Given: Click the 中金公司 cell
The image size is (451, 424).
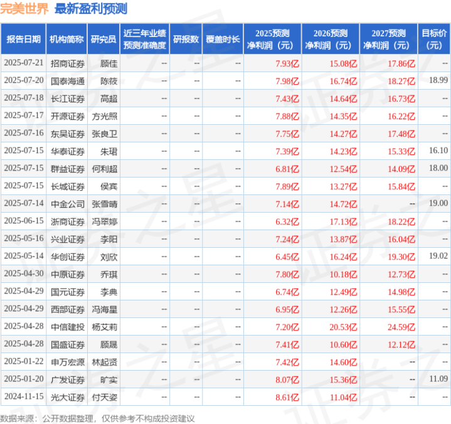Looking at the screenshot, I should (x=68, y=204).
